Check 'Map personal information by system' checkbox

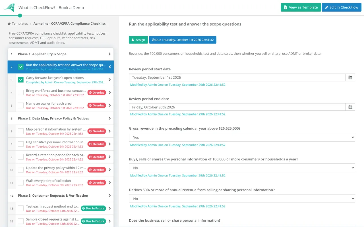click(x=21, y=131)
